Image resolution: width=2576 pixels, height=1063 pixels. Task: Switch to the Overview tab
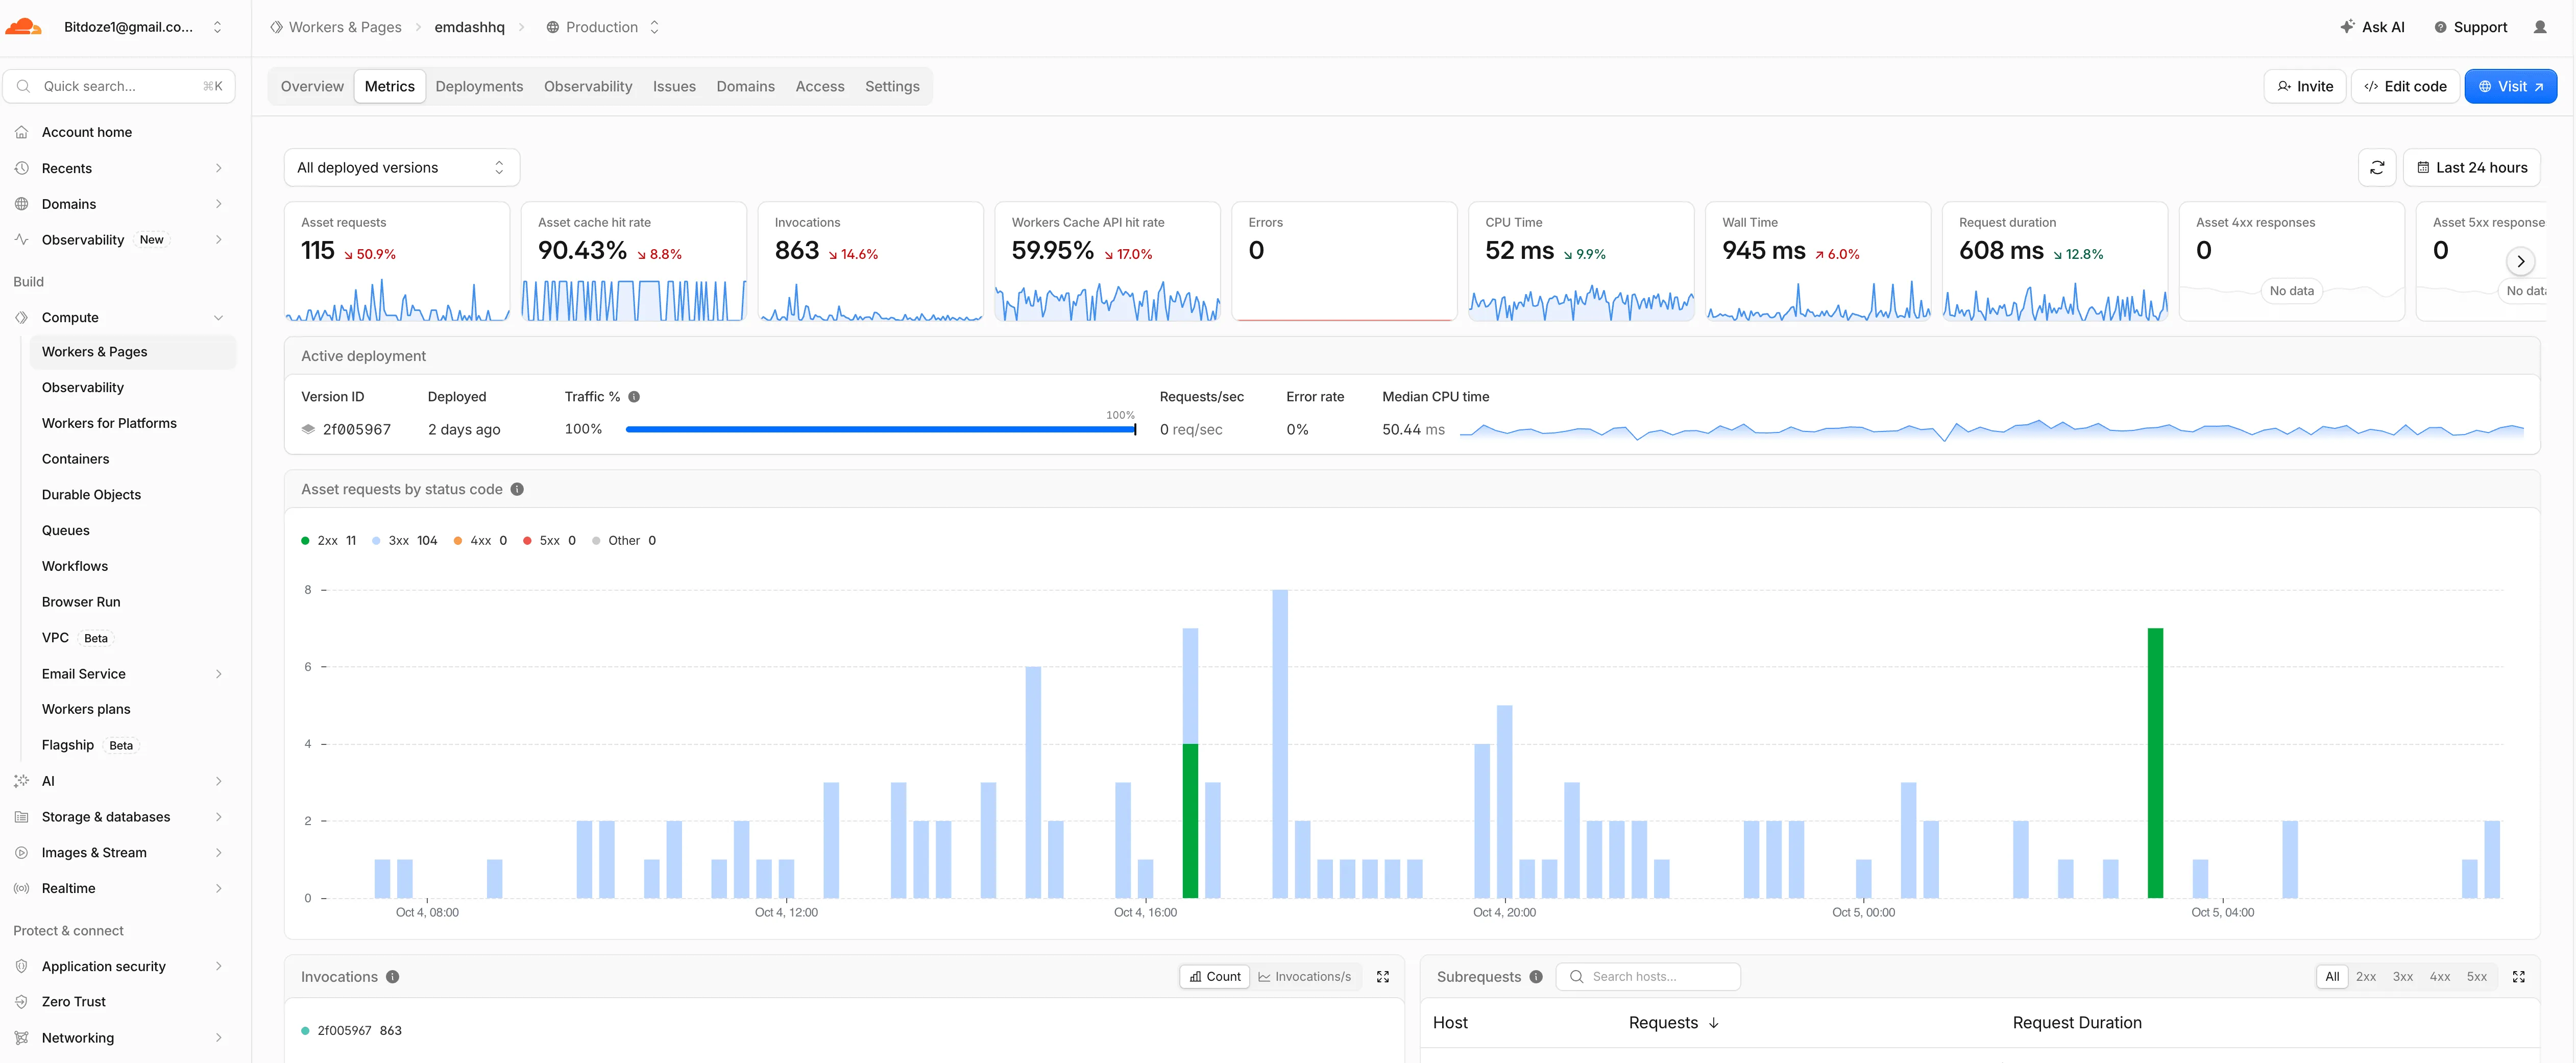coord(312,87)
